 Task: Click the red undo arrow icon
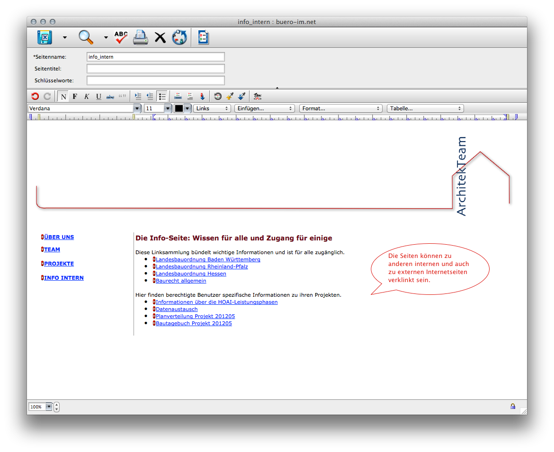point(35,96)
